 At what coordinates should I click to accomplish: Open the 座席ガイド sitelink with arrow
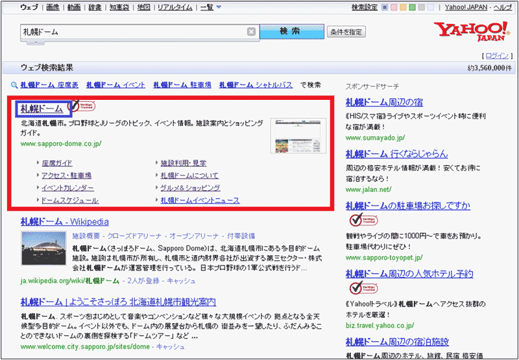[x=56, y=163]
